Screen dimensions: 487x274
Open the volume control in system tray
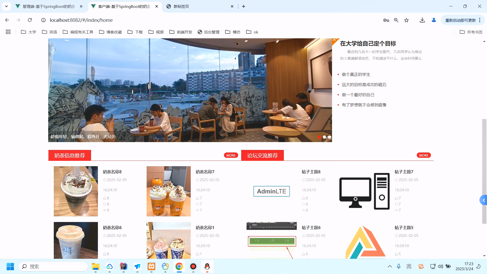(441, 266)
